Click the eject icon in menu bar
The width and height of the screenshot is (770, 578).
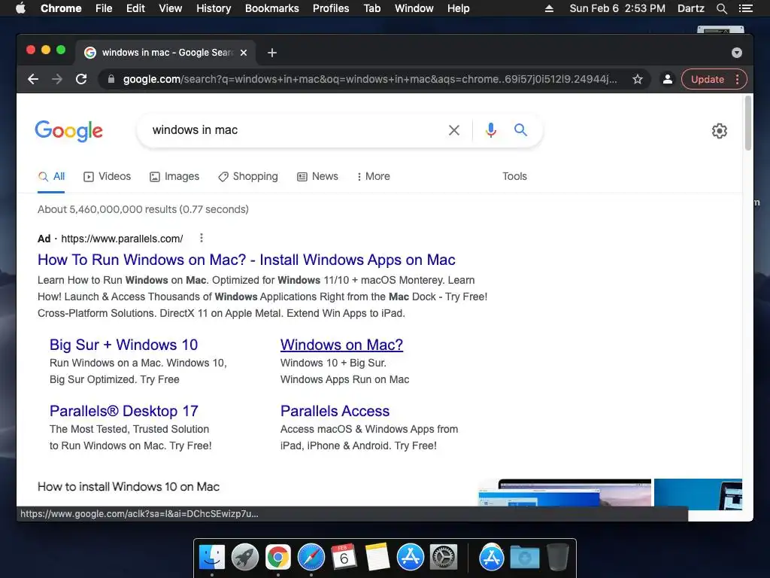549,8
